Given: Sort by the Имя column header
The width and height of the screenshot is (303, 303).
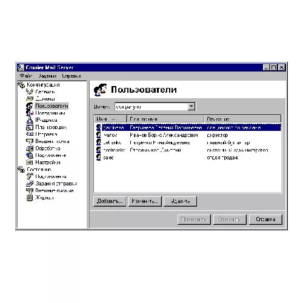Looking at the screenshot, I should [110, 119].
